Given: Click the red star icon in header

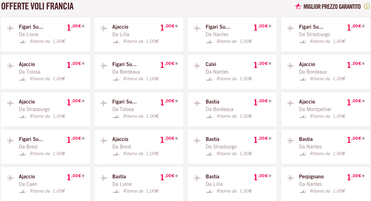Looking at the screenshot, I should pos(298,6).
